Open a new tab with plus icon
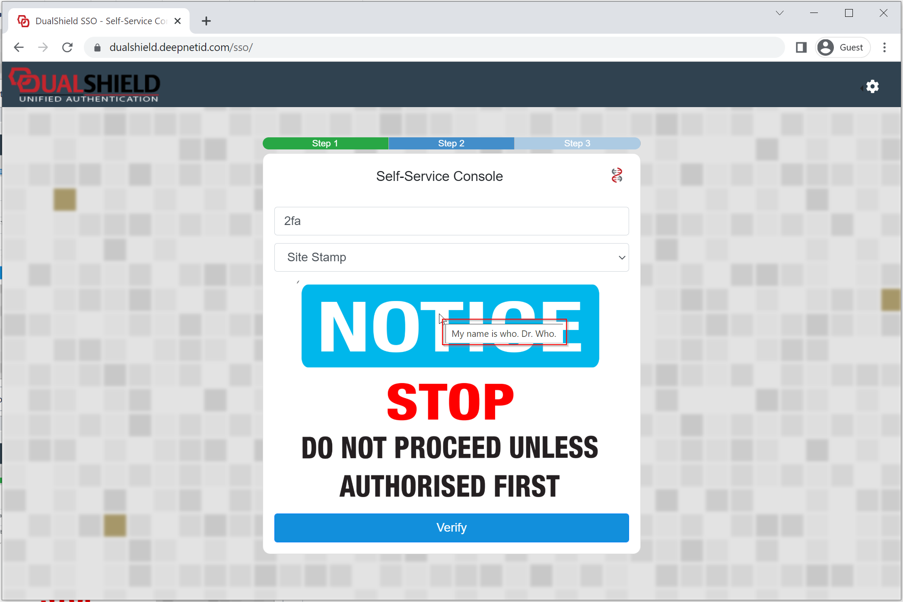This screenshot has width=903, height=602. [x=206, y=21]
